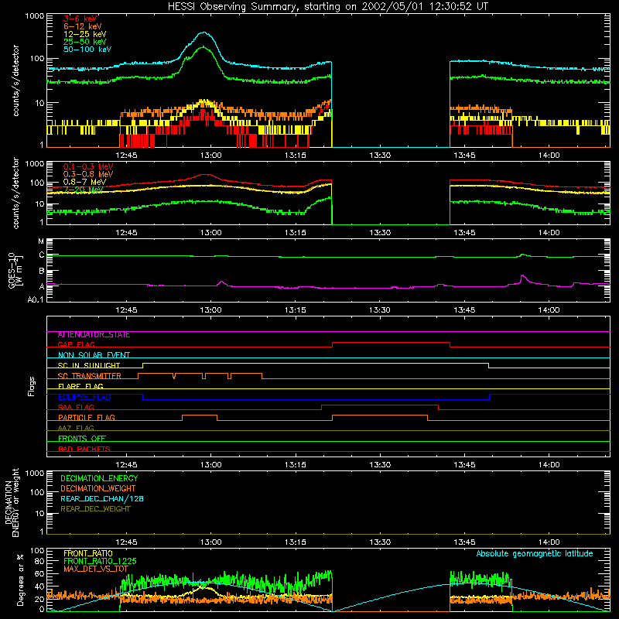619x619 pixels.
Task: Click the DECIMATION_ENERGY legend entry
Action: (x=99, y=478)
